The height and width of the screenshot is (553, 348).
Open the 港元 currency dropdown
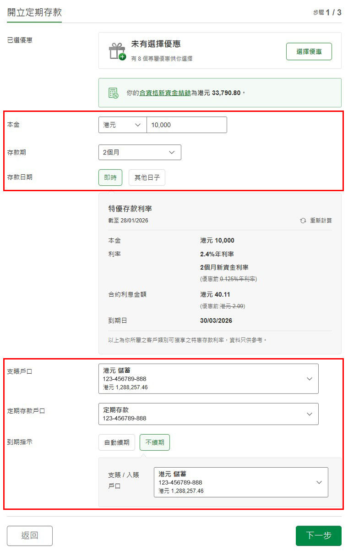click(x=121, y=124)
